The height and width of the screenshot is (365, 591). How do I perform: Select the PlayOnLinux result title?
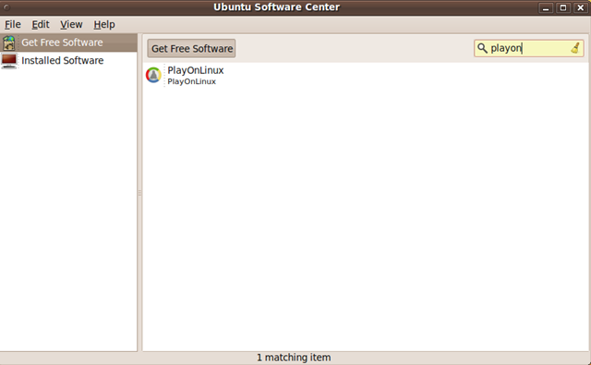[196, 70]
